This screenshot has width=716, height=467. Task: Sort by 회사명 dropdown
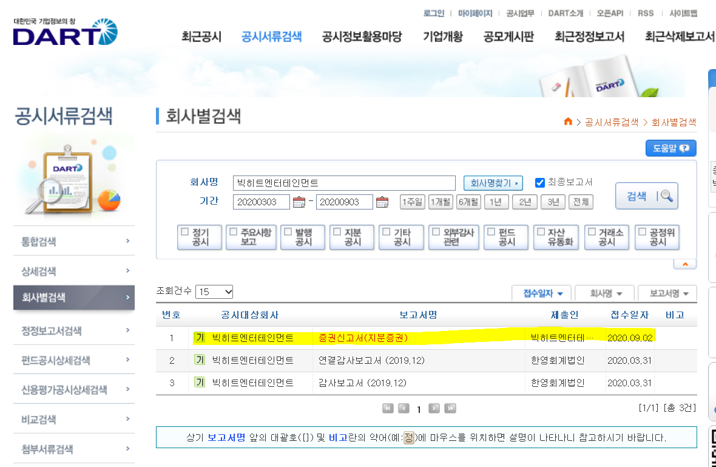tap(606, 293)
